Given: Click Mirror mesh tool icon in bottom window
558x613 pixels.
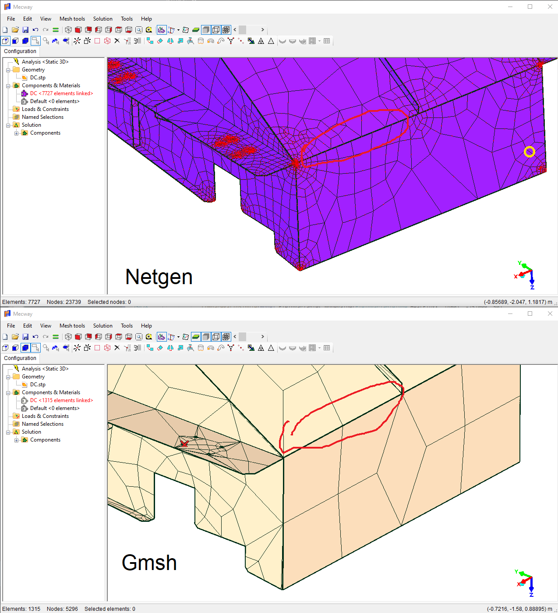Looking at the screenshot, I should 170,348.
